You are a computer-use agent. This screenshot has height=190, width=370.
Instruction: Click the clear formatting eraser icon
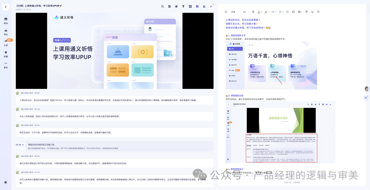tap(312, 12)
